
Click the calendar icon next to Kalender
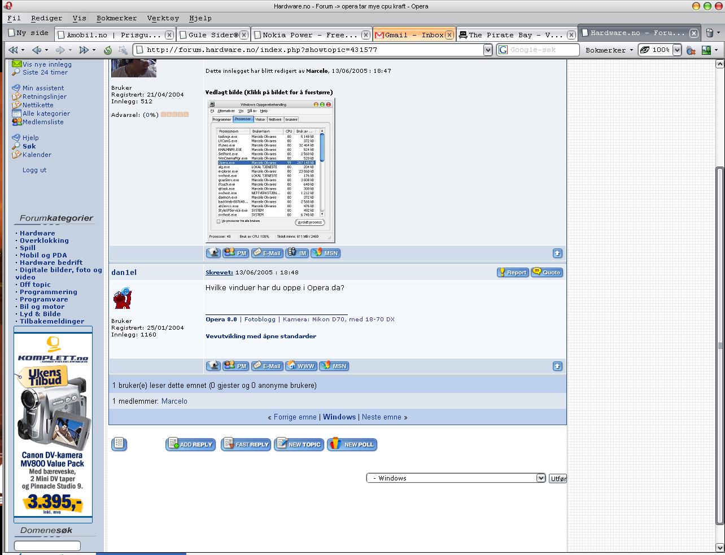pyautogui.click(x=16, y=155)
